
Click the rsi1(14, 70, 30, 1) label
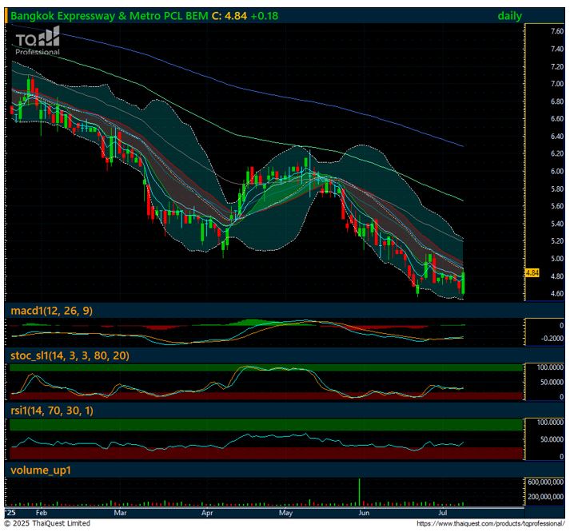click(x=52, y=411)
